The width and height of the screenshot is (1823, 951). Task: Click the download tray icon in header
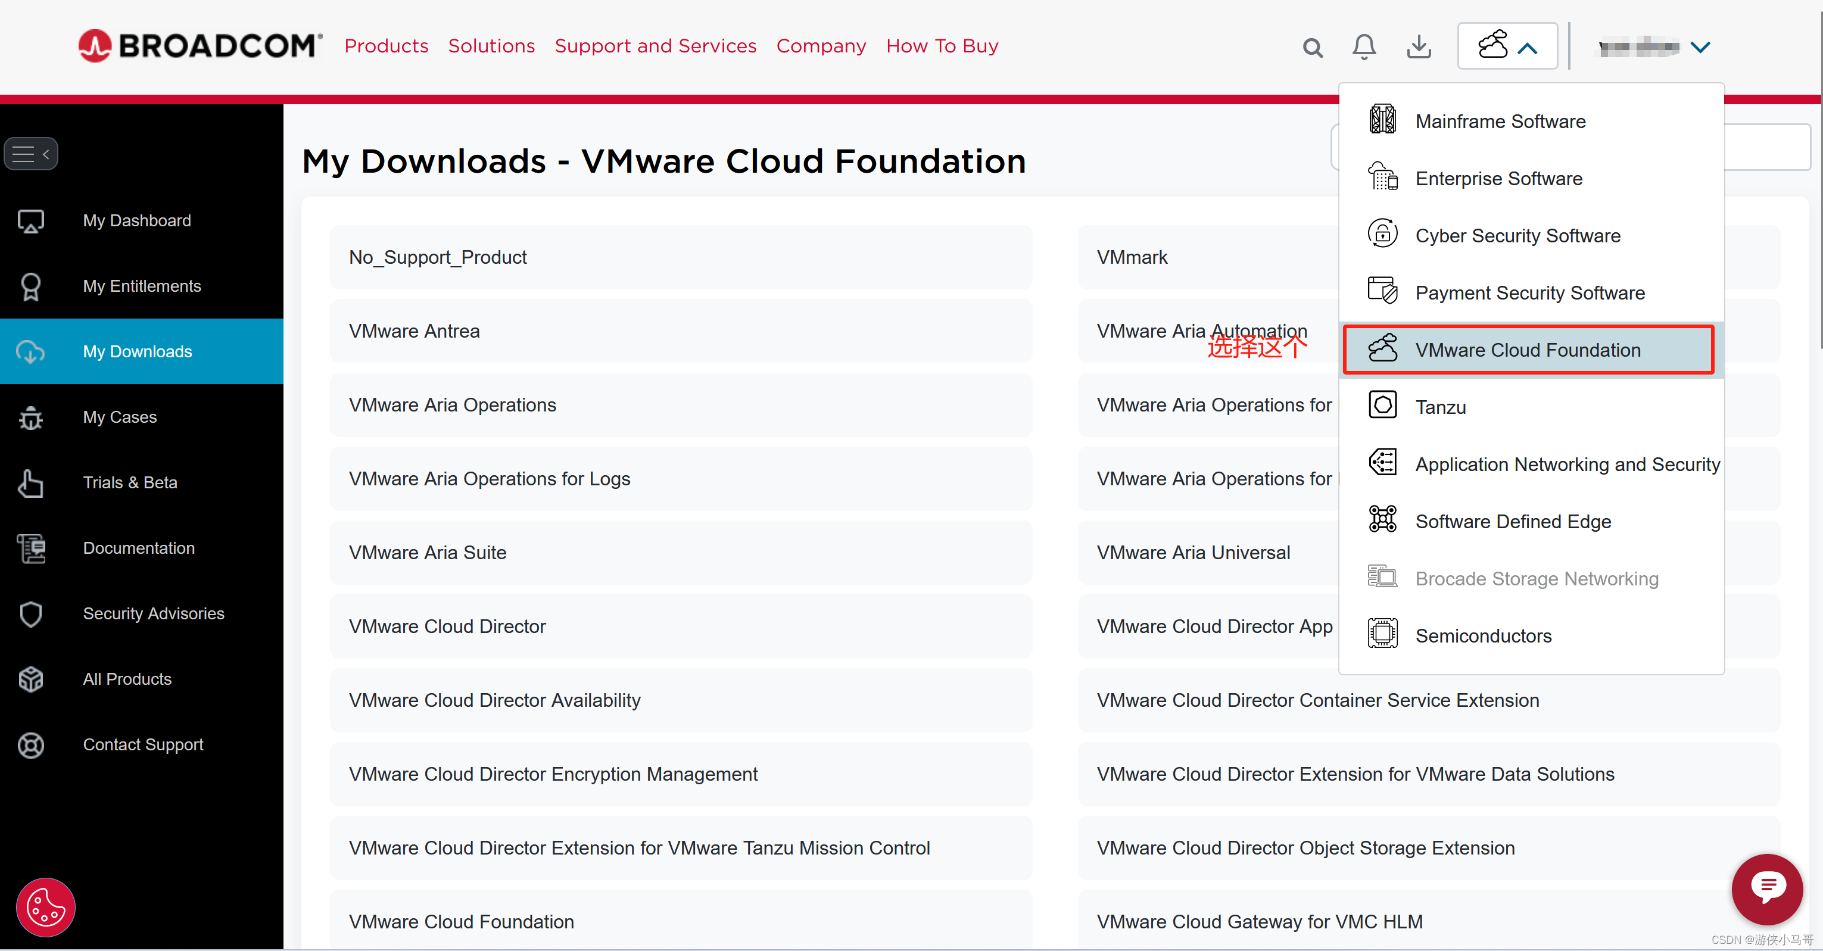[x=1418, y=46]
